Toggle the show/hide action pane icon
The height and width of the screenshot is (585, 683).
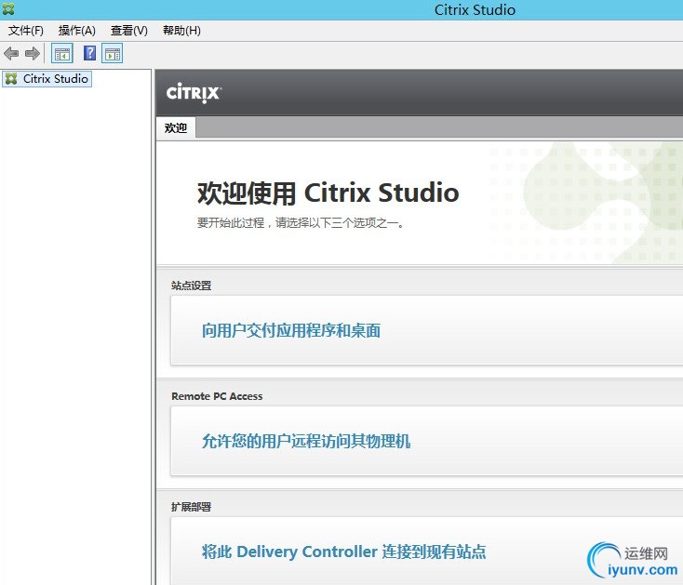pos(113,54)
